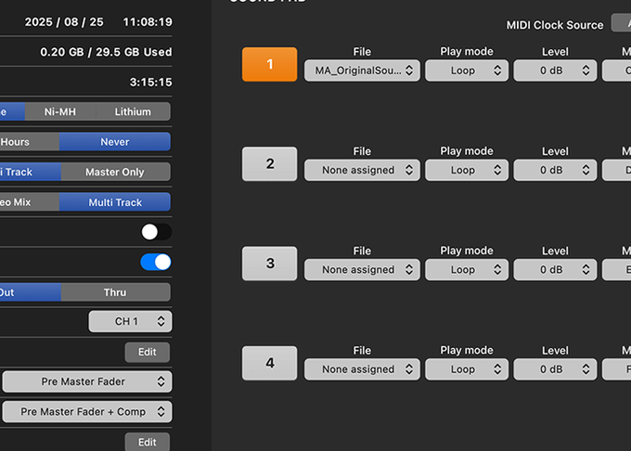Change pad 2 Play mode Loop dropdown
The image size is (631, 451).
pyautogui.click(x=466, y=171)
